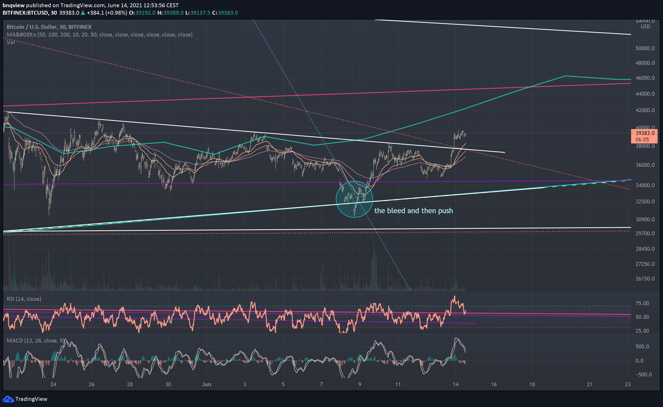Viewport: 663px width, 407px height.
Task: Click the 'Bitcoin / U.S. Dollar, 30, BITFINEX' title
Action: 49,27
